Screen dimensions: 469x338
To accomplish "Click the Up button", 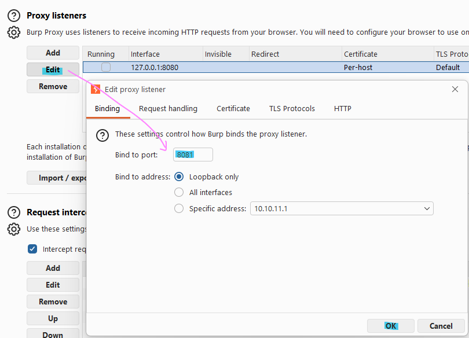I will (53, 318).
